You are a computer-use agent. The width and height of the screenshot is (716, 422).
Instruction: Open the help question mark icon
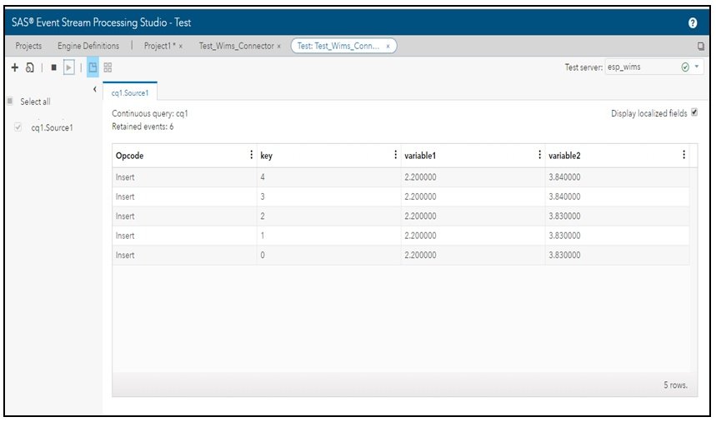click(693, 23)
